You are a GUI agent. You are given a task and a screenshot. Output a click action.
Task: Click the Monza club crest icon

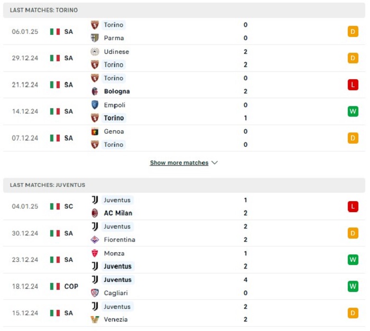coord(95,253)
